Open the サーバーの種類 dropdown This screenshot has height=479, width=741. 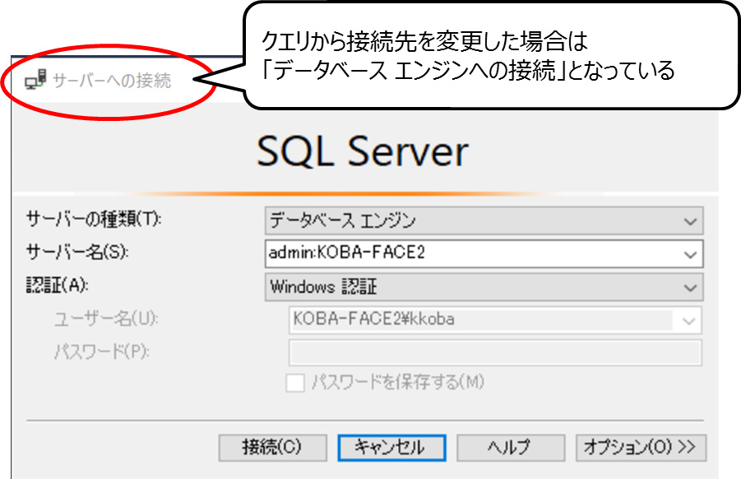[x=484, y=221]
